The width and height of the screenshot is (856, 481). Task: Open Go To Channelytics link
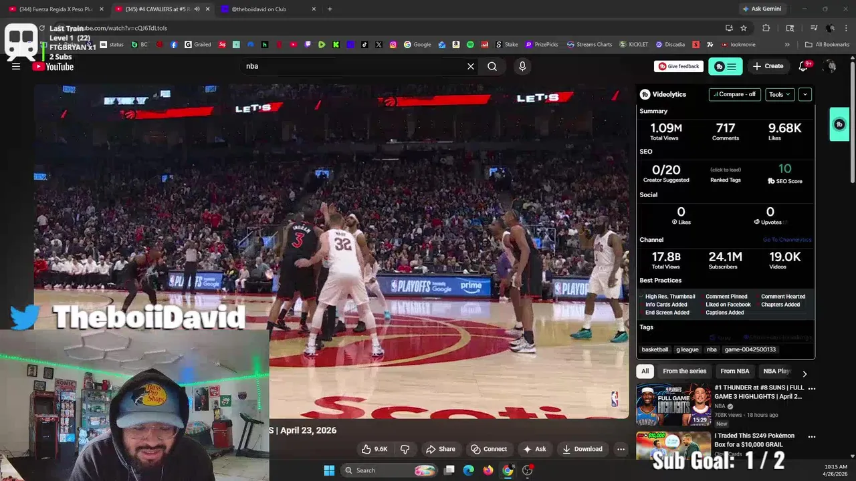tap(787, 240)
